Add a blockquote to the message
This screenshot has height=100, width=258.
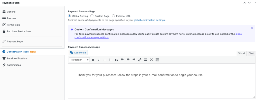click(116, 60)
